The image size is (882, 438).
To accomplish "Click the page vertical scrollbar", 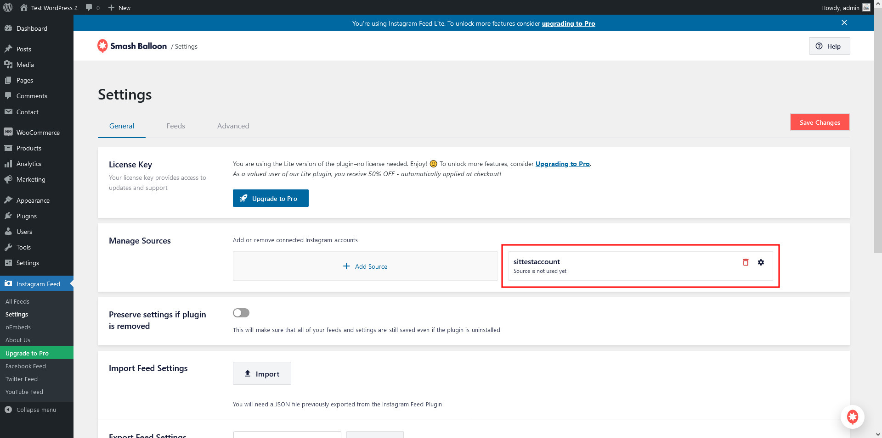I will point(877,138).
